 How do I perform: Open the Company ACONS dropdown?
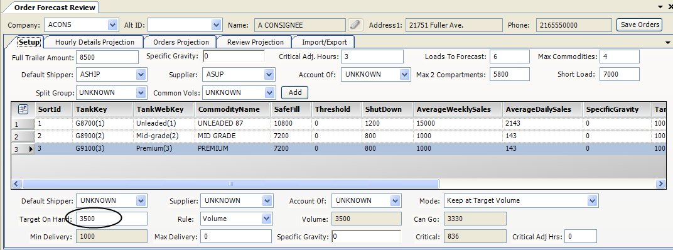[113, 25]
